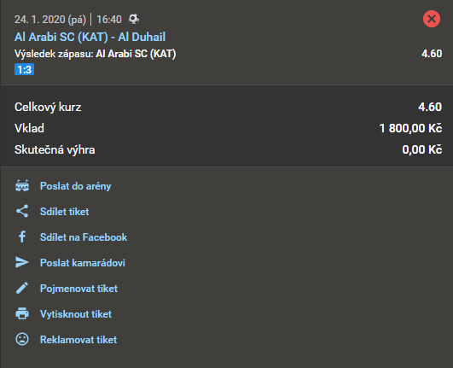Choose Pojmenovat tiket to rename ticket

(78, 289)
